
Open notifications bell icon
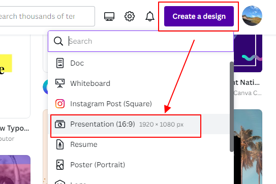point(150,16)
